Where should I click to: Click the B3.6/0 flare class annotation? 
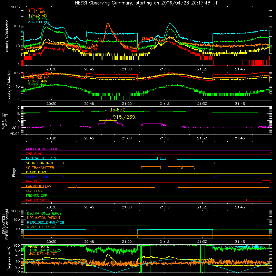[117, 110]
